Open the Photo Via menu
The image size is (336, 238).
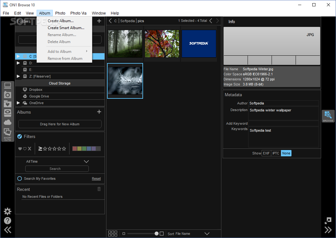[x=78, y=13]
